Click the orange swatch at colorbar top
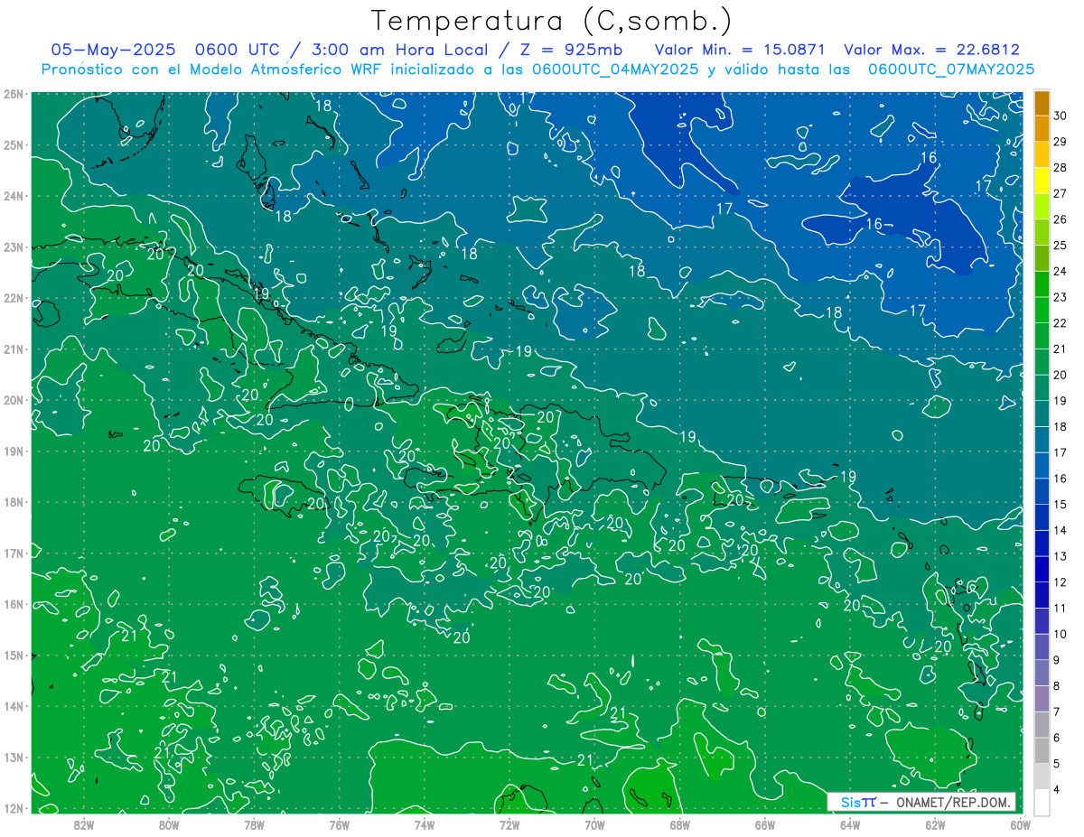Screen dimensions: 1084x837 pos(1042,102)
